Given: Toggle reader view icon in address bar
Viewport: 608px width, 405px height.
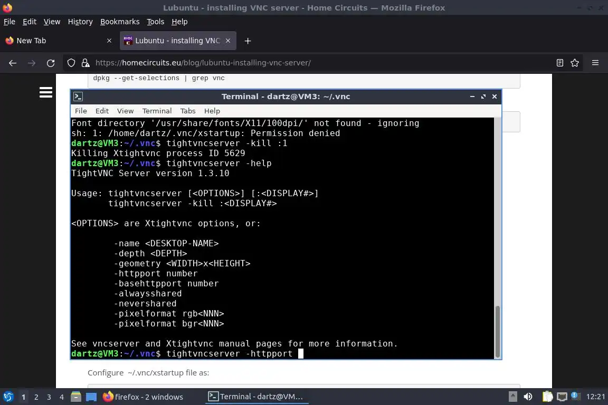Looking at the screenshot, I should [x=559, y=63].
